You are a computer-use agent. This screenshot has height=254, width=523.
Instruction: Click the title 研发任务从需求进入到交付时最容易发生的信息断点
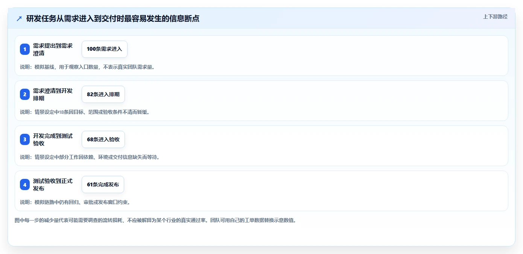pyautogui.click(x=113, y=18)
